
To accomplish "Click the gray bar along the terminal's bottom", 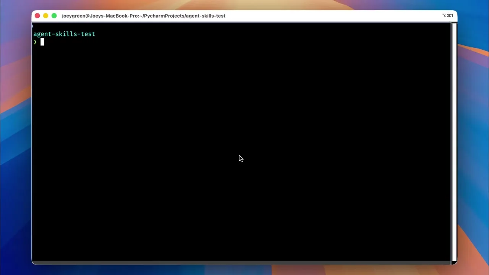I will [x=241, y=262].
